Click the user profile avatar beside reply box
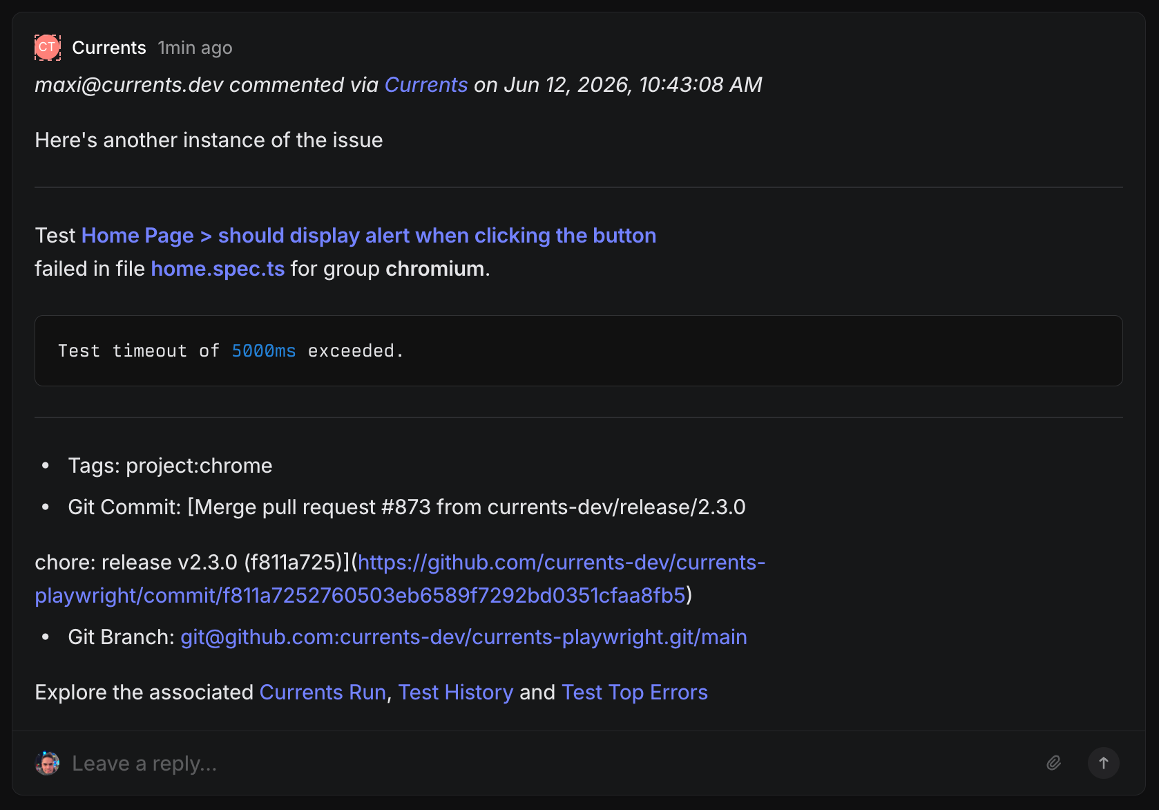The height and width of the screenshot is (810, 1159). [x=48, y=763]
